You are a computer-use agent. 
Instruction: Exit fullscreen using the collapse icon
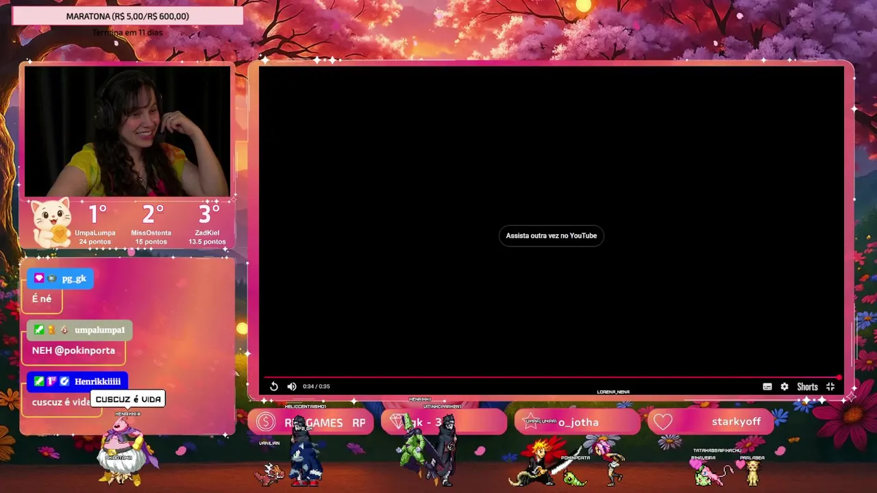pos(830,387)
